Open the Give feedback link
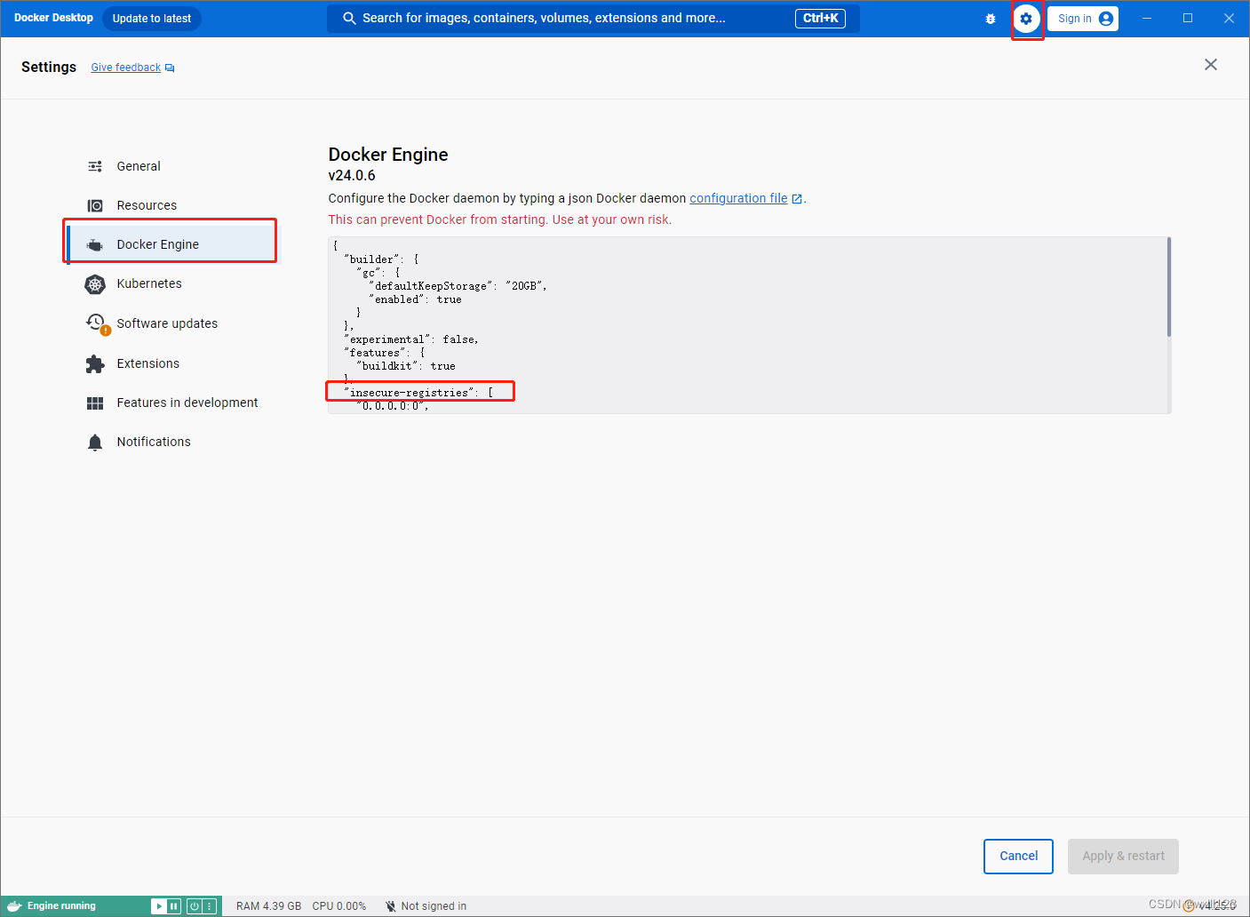 click(126, 68)
